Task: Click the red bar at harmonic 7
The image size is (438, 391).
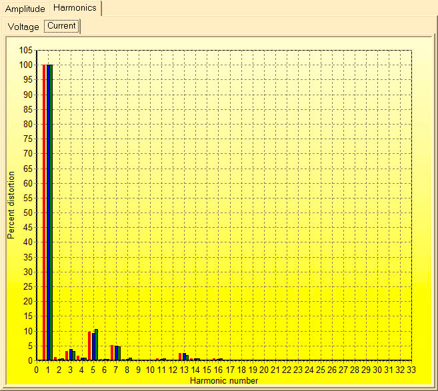Action: [112, 353]
